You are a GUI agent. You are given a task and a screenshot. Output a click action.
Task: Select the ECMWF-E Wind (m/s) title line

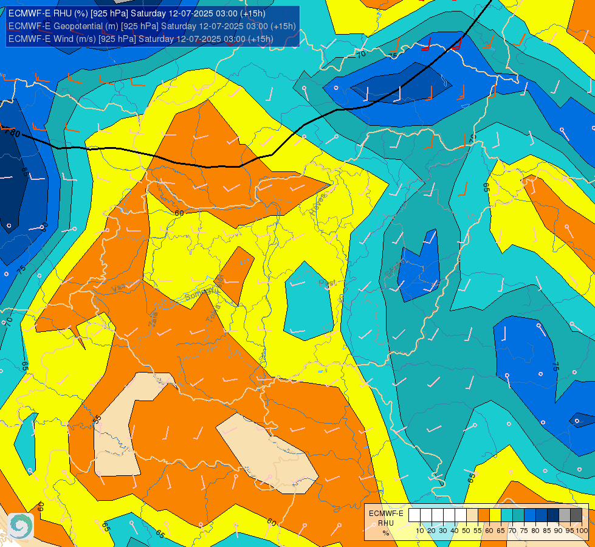click(141, 39)
